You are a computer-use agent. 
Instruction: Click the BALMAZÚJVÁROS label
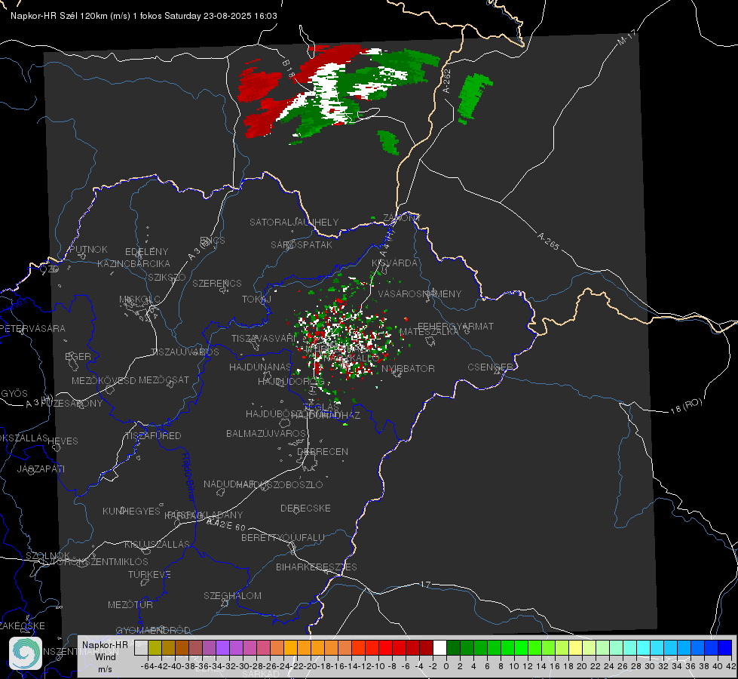coord(266,433)
